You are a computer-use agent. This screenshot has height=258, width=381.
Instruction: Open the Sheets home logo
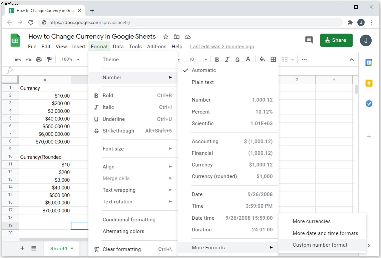[x=15, y=40]
